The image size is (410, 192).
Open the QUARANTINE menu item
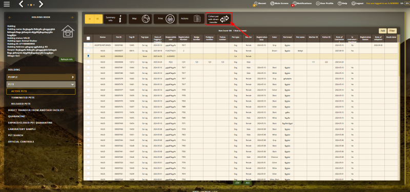pyautogui.click(x=16, y=117)
